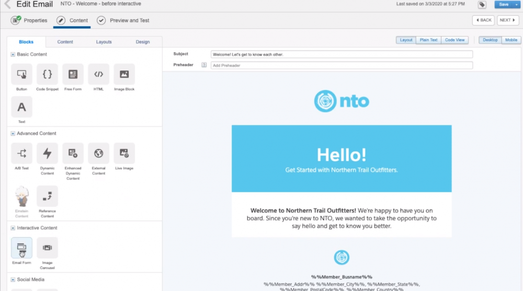Switch to the Content step

coord(72,20)
